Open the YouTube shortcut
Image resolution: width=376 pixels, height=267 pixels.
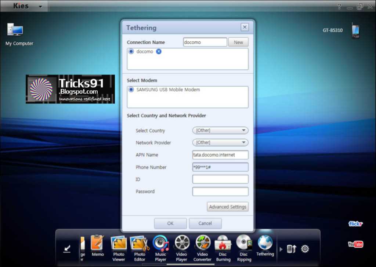(355, 244)
